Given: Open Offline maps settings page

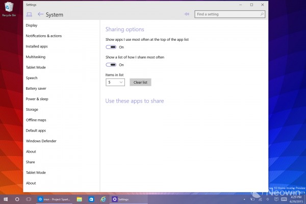Looking at the screenshot, I should pos(36,120).
